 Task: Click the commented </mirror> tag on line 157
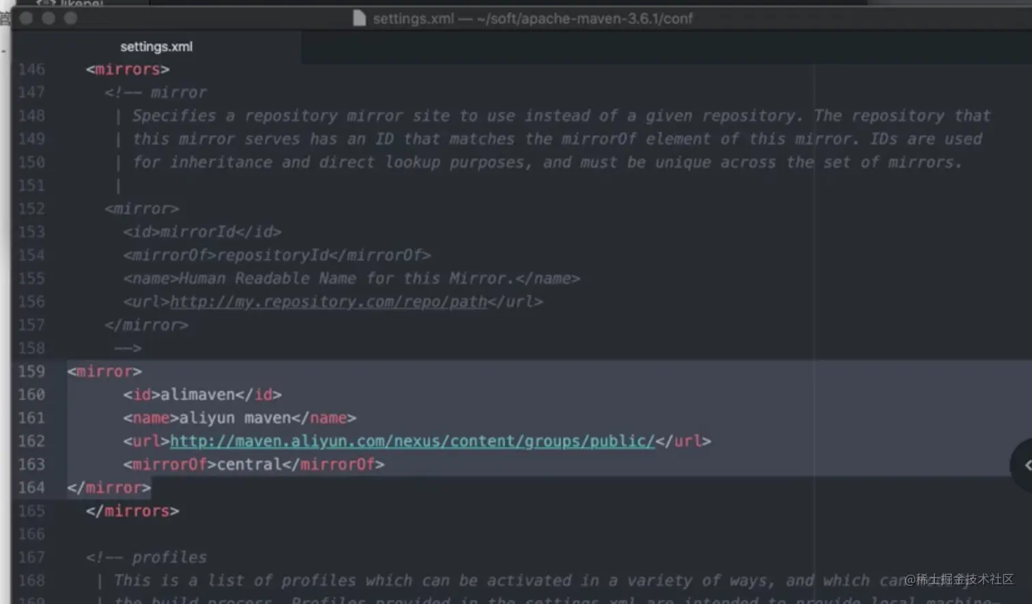coord(146,325)
